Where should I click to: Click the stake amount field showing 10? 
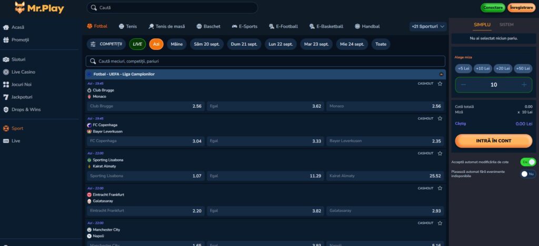pos(494,85)
